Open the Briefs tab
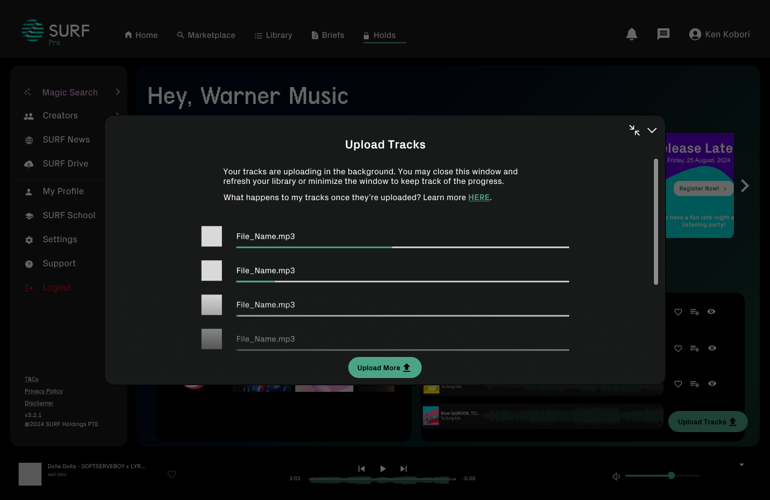This screenshot has height=500, width=770. [x=328, y=35]
